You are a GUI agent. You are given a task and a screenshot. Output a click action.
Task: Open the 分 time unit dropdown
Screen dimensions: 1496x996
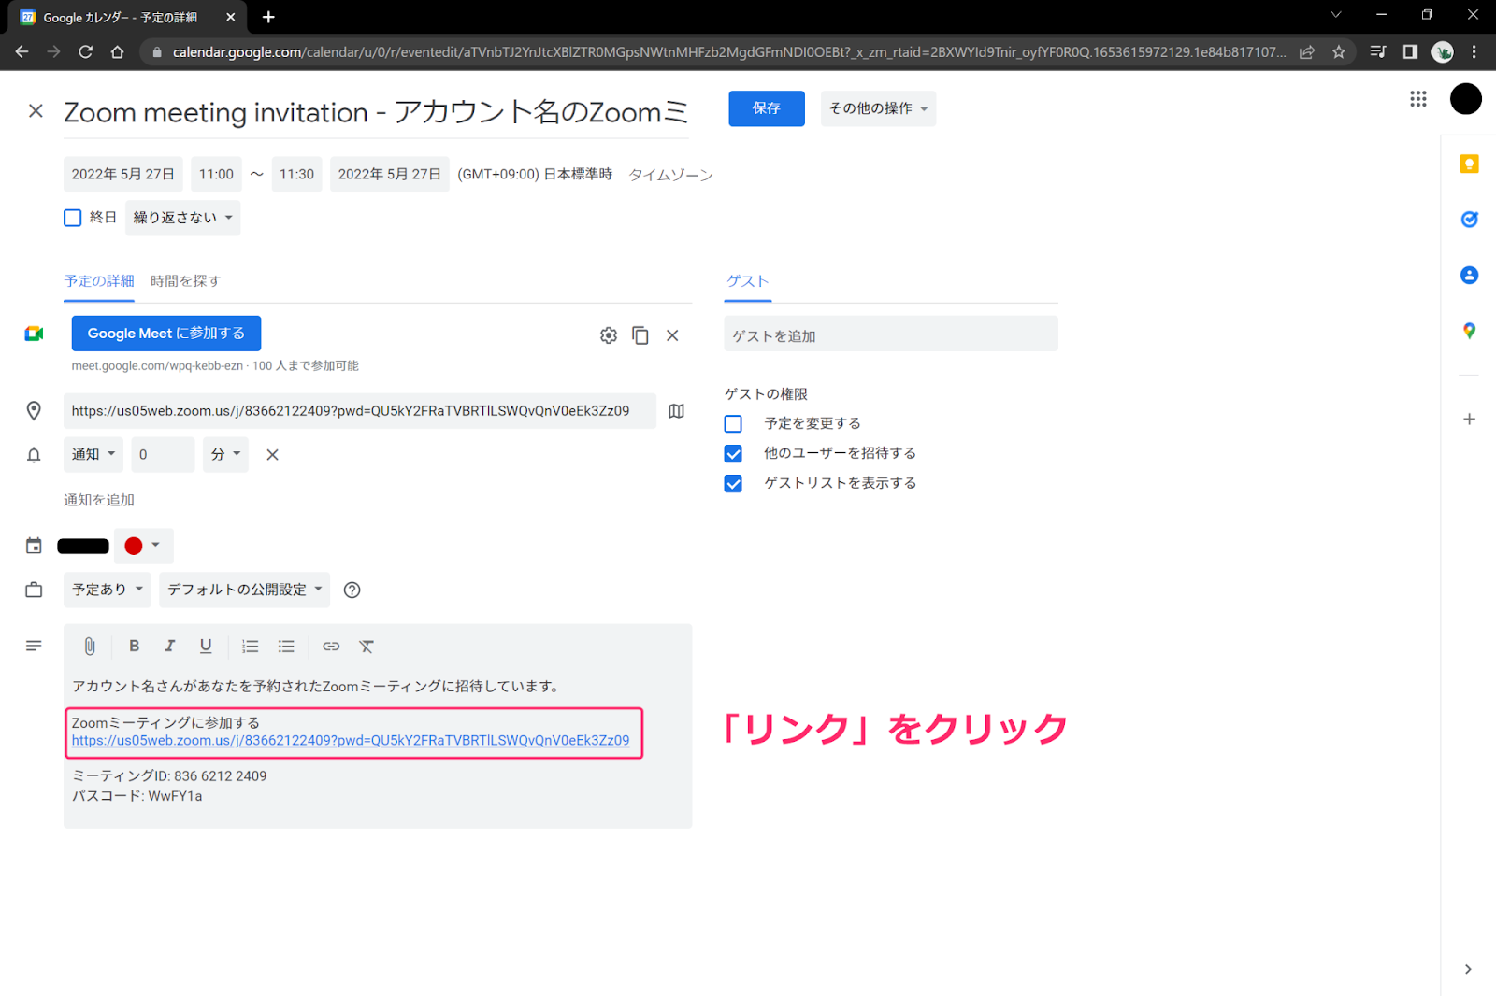(225, 455)
